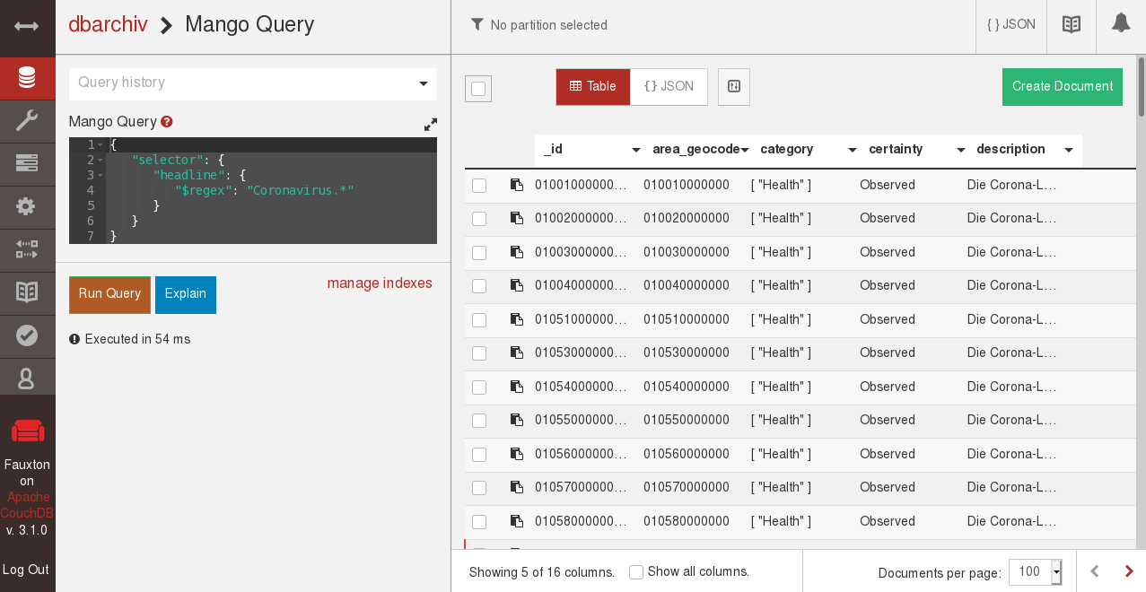1146x592 pixels.
Task: Click the Replication icon in sidebar
Action: tap(27, 249)
